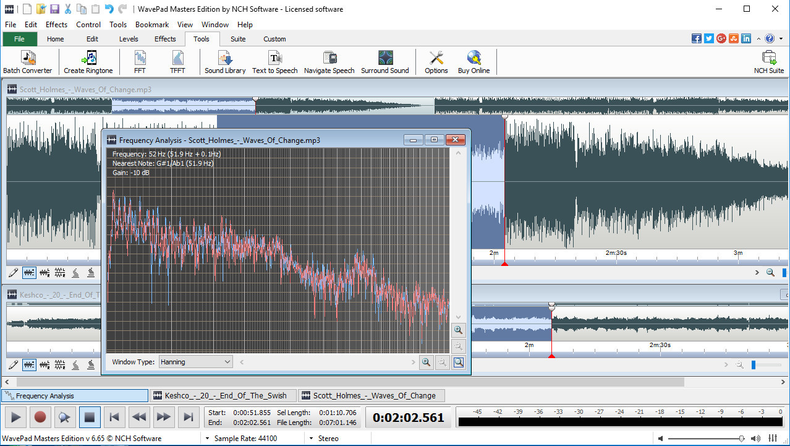This screenshot has height=446, width=790.
Task: Open the NCH Suite
Action: pos(769,62)
